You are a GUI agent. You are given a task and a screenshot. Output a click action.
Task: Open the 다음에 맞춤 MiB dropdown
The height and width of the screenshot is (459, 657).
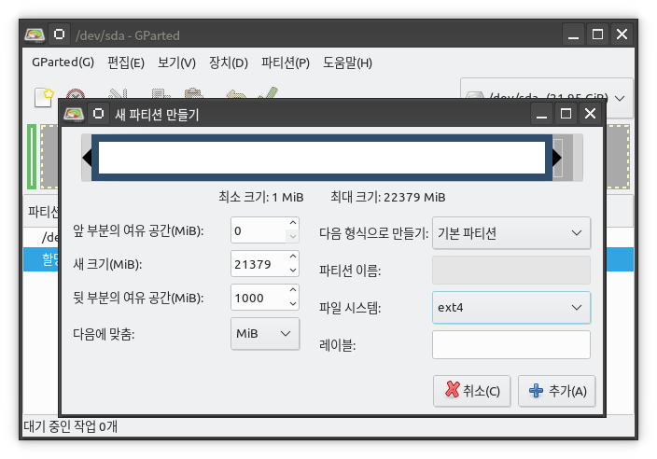[x=265, y=334]
